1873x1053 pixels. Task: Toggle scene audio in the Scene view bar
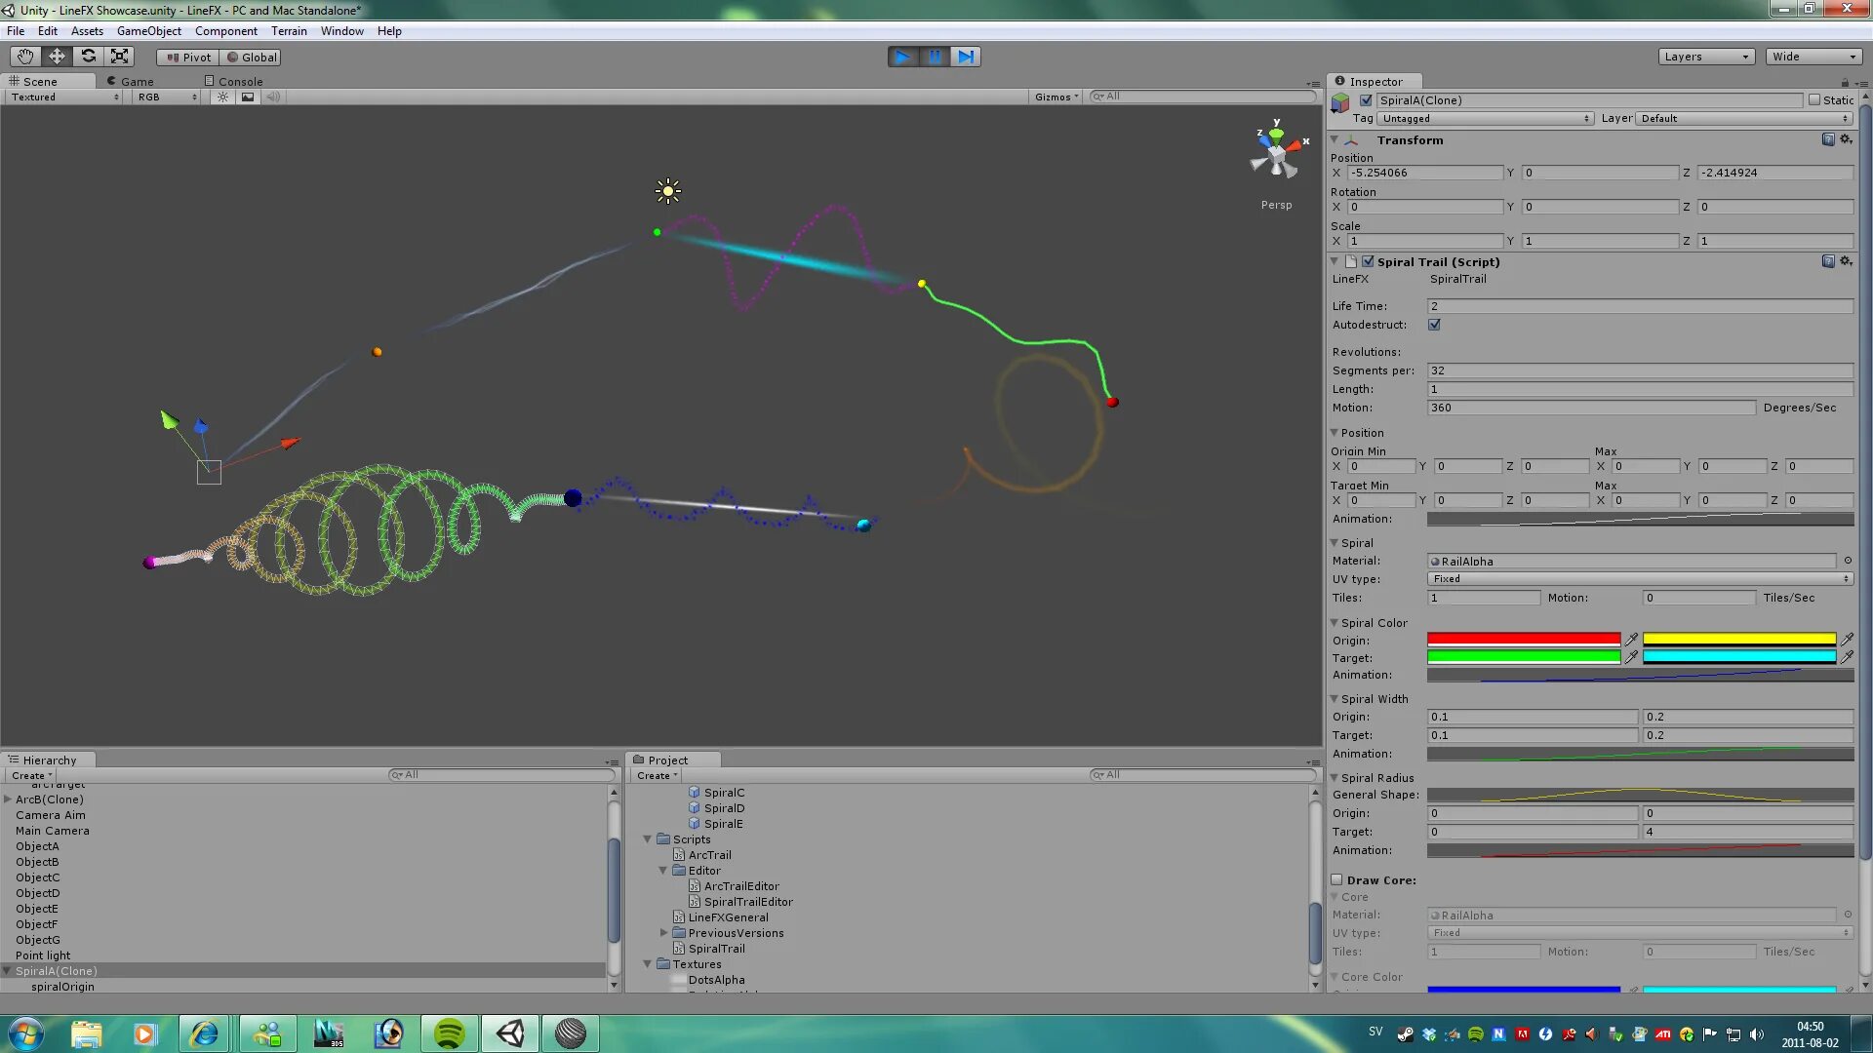click(273, 97)
